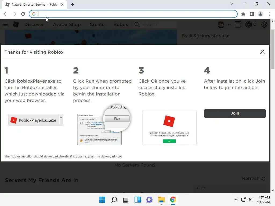
Task: Toggle the Chrome side panel icon
Action: pyautogui.click(x=252, y=14)
